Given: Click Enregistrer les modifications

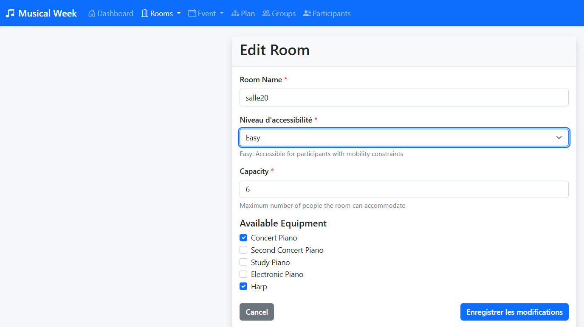Looking at the screenshot, I should coord(514,311).
